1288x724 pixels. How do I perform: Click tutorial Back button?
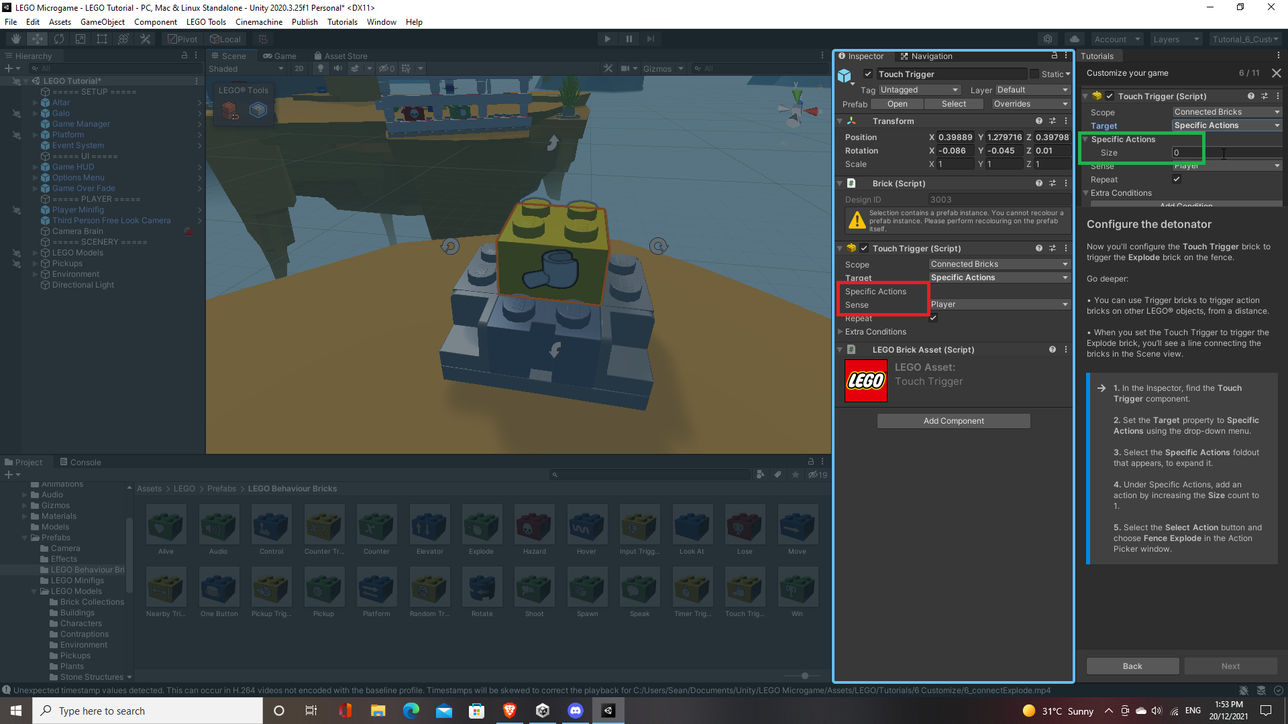[x=1132, y=666]
